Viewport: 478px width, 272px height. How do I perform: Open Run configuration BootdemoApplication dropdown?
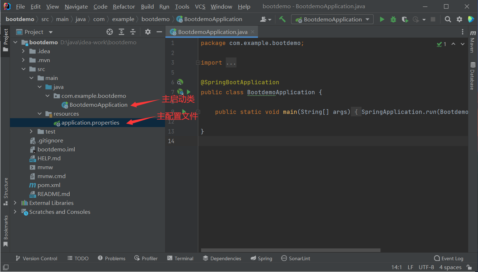pos(333,20)
